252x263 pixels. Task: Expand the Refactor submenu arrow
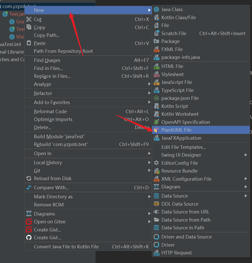point(149,93)
